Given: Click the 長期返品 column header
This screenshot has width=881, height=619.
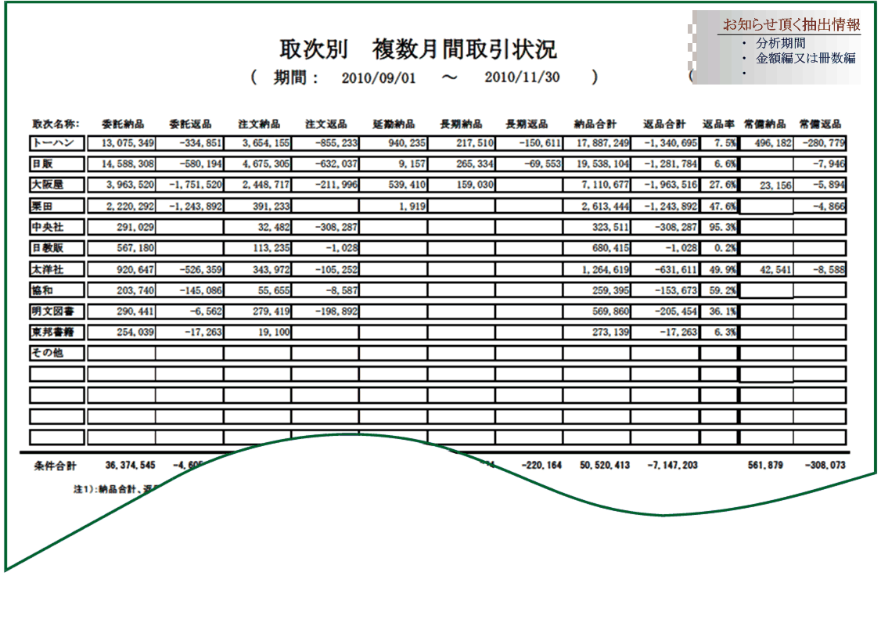Looking at the screenshot, I should [x=527, y=124].
